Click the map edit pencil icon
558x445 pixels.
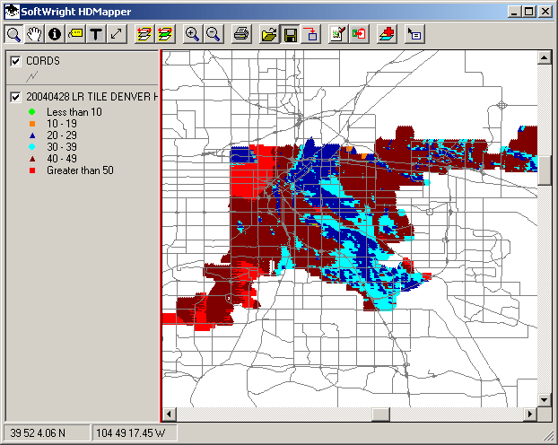[x=338, y=34]
